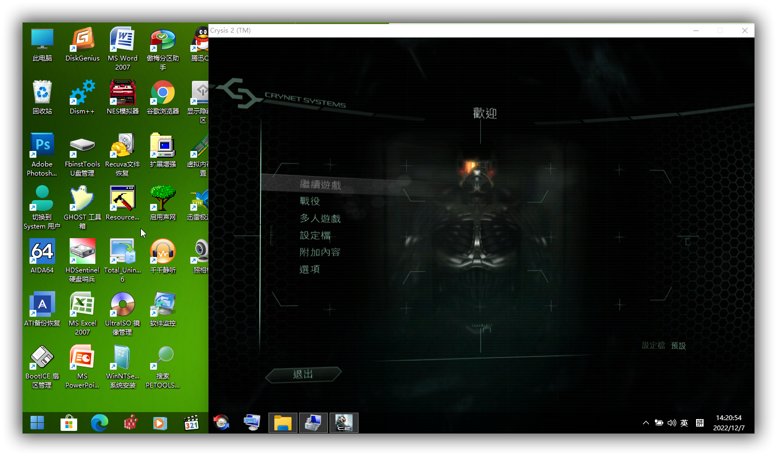Click the 設定檔 預設 profile label
777x456 pixels.
(x=664, y=346)
